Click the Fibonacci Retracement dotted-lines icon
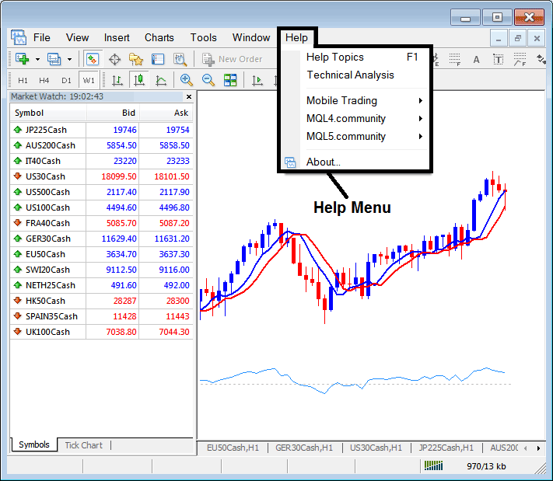The width and height of the screenshot is (553, 481). pos(454,59)
